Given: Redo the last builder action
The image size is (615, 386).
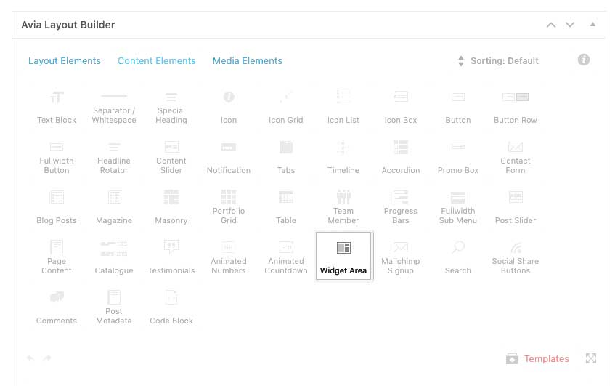Looking at the screenshot, I should [47, 358].
